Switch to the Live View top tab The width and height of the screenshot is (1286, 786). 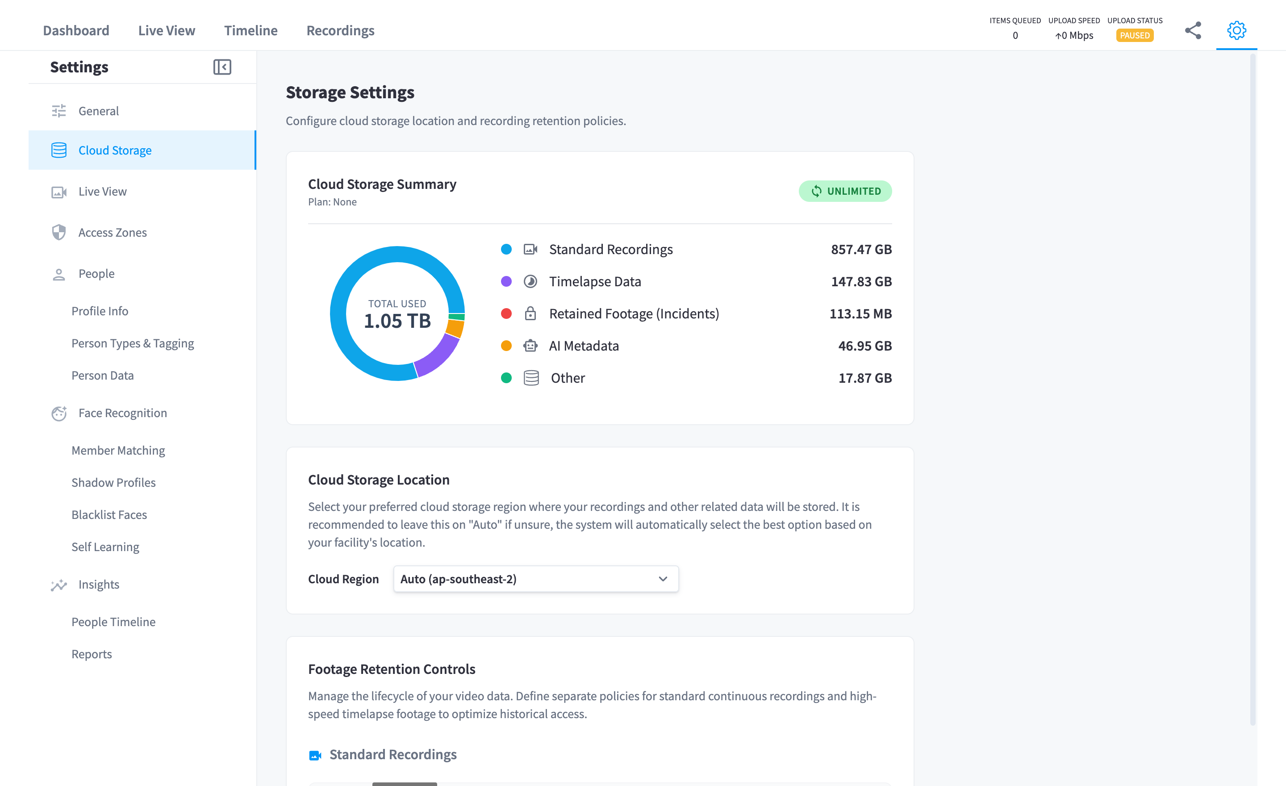[x=167, y=30]
